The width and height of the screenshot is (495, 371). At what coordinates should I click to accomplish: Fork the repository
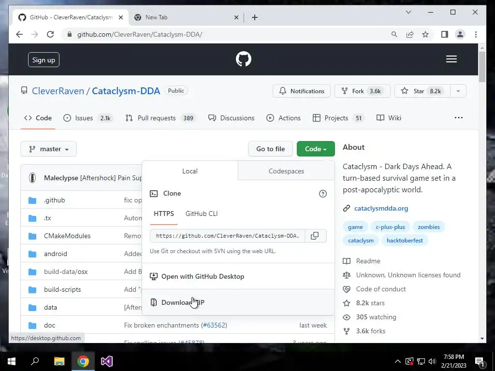(x=362, y=91)
